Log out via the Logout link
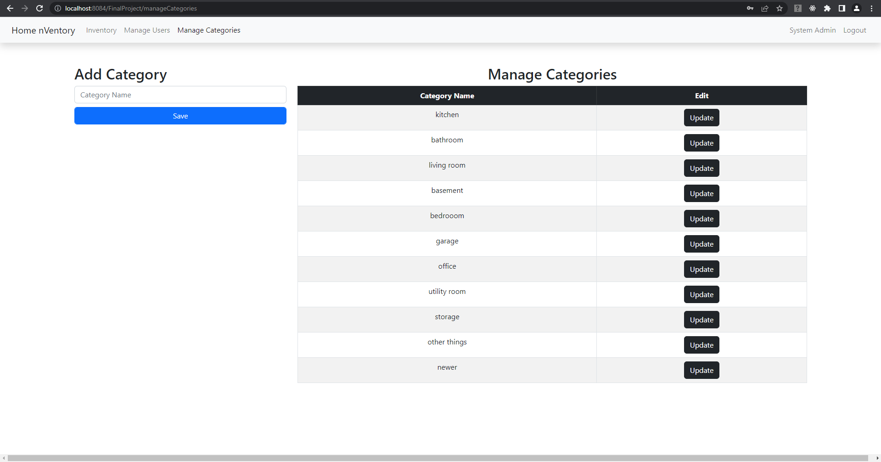The width and height of the screenshot is (881, 462). tap(854, 30)
